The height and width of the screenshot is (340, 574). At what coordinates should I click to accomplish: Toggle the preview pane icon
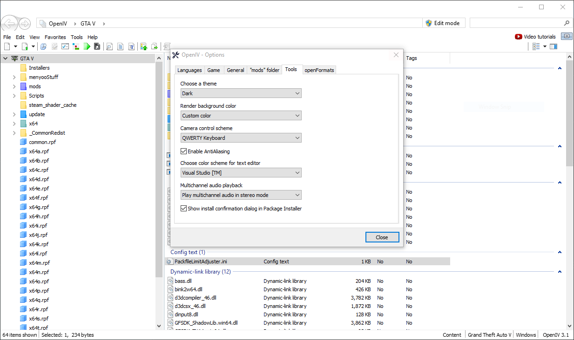(554, 46)
